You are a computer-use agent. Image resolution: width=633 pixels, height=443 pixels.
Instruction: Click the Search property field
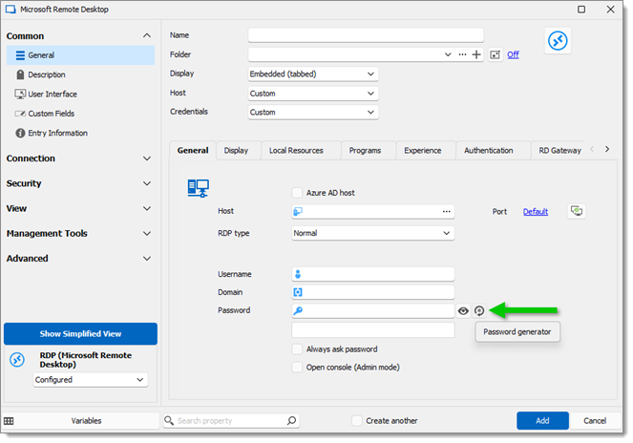pos(231,421)
